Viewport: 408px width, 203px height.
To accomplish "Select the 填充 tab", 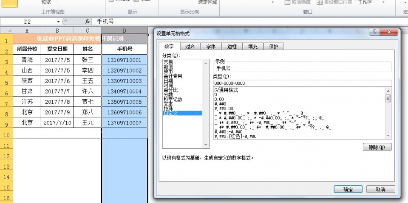I will click(x=253, y=47).
